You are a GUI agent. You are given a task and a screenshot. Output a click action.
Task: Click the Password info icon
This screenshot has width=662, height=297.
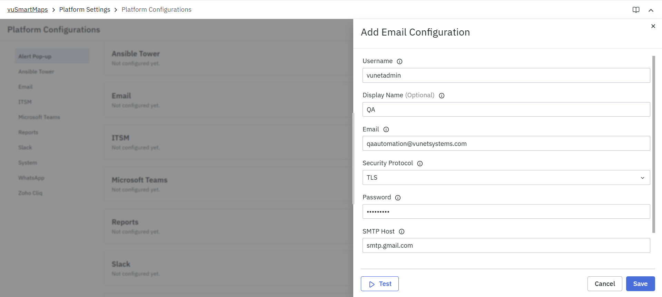coord(398,198)
